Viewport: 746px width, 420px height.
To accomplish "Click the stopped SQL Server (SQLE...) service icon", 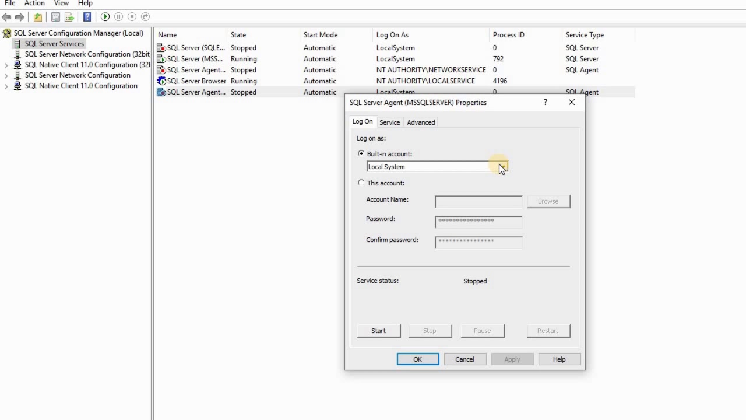I will pos(161,48).
